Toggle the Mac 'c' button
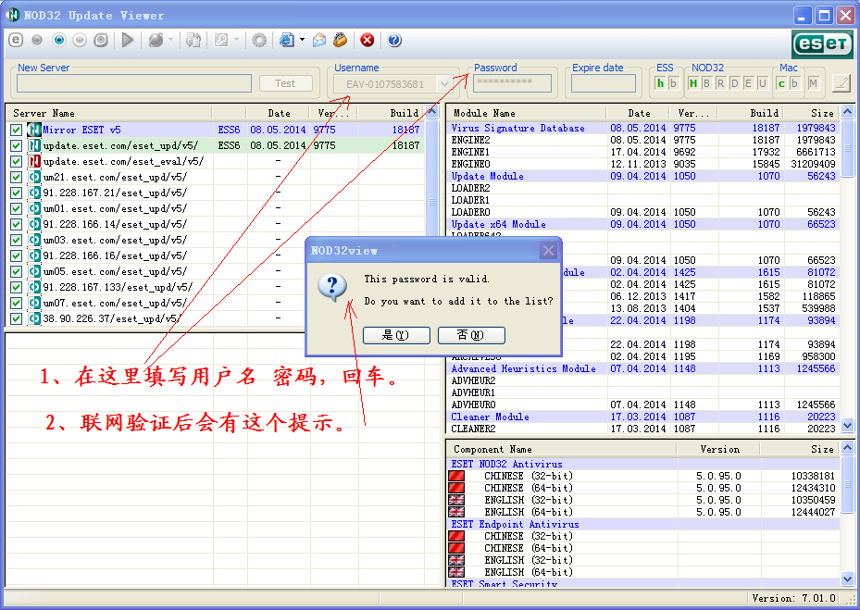The width and height of the screenshot is (860, 610). coord(781,83)
